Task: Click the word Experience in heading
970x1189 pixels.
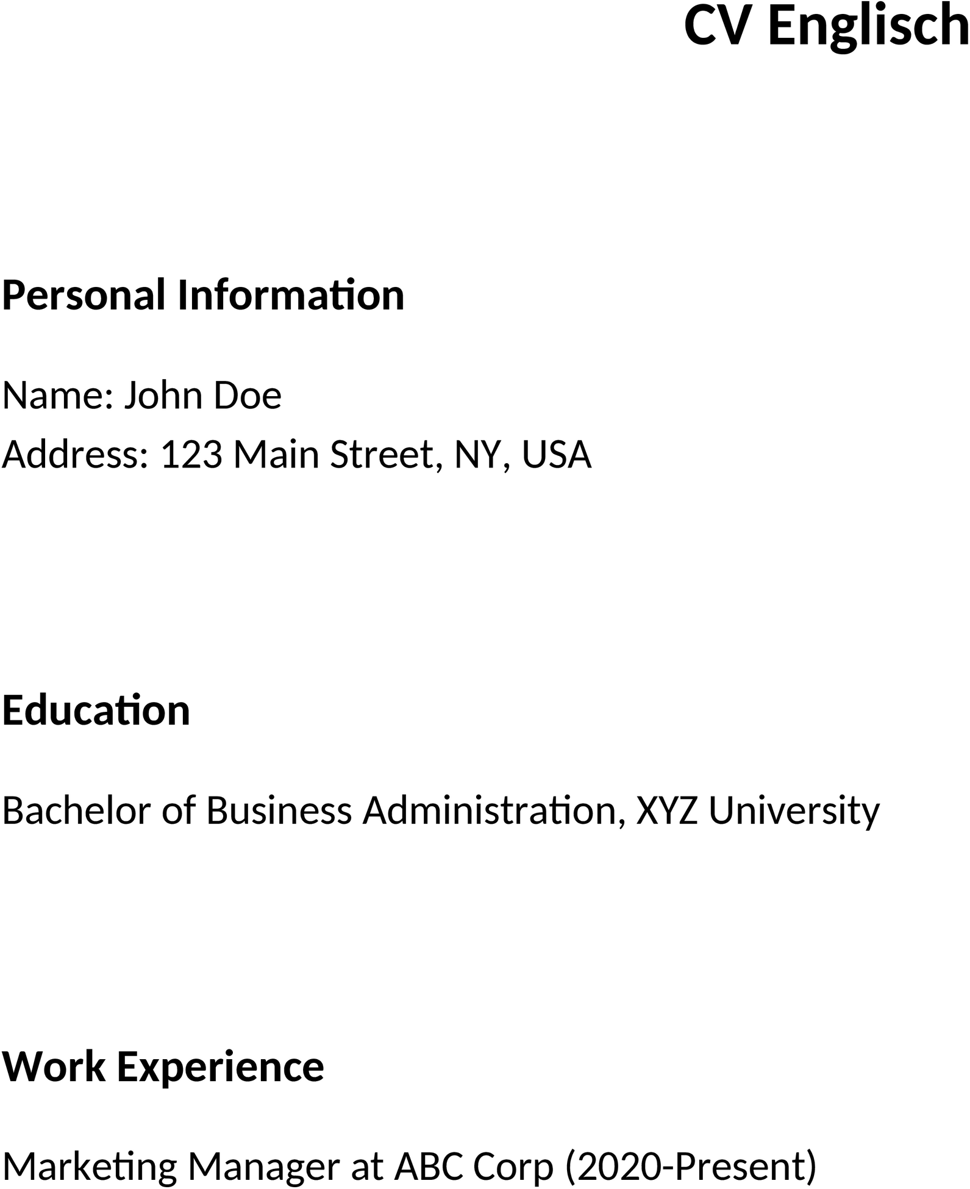Action: [x=221, y=1067]
